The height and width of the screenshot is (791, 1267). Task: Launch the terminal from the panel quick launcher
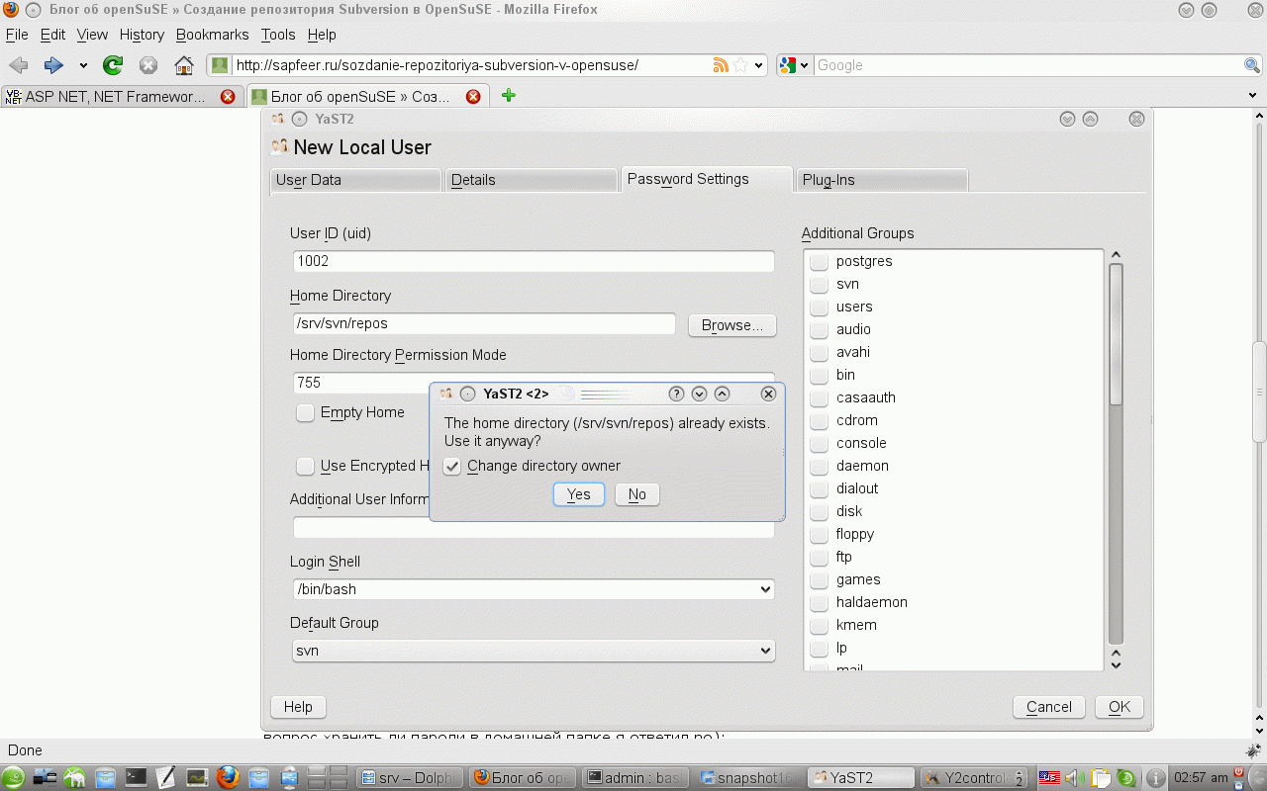coord(136,778)
